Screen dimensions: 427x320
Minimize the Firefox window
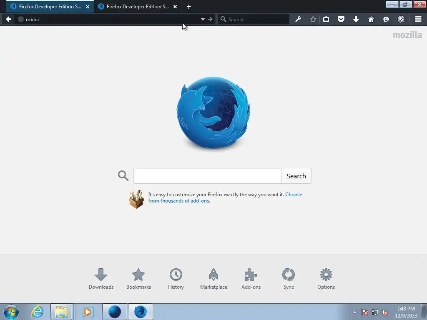392,4
